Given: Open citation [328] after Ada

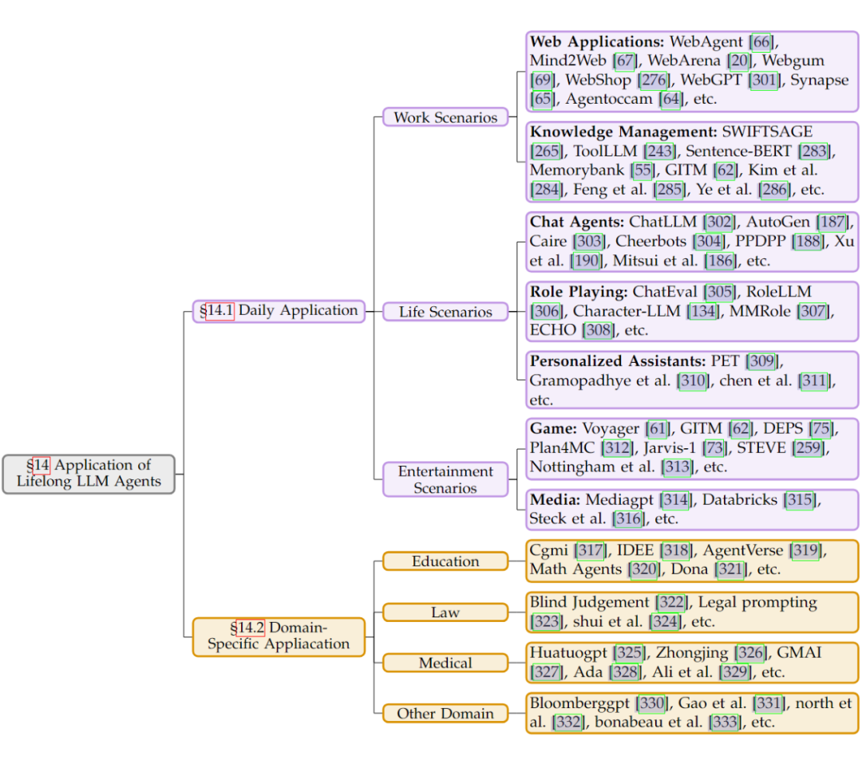Looking at the screenshot, I should [625, 672].
